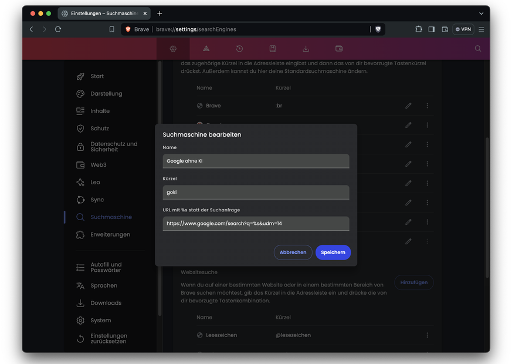Open the history icon in settings bar
Screen dimensions: 512x364
coord(239,49)
